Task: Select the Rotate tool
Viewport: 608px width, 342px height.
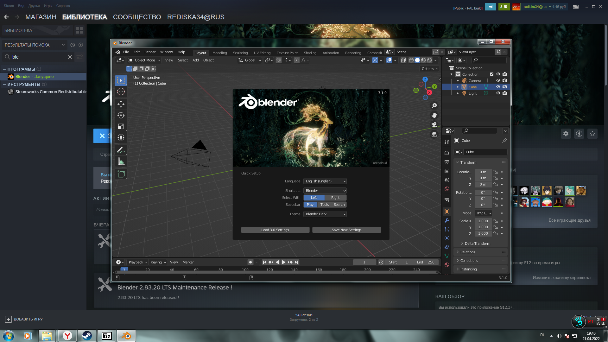Action: tap(121, 115)
